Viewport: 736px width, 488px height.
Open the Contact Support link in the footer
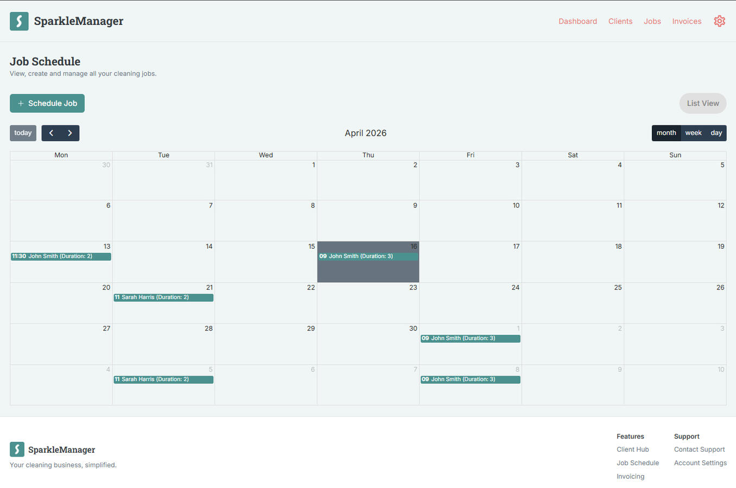point(699,449)
